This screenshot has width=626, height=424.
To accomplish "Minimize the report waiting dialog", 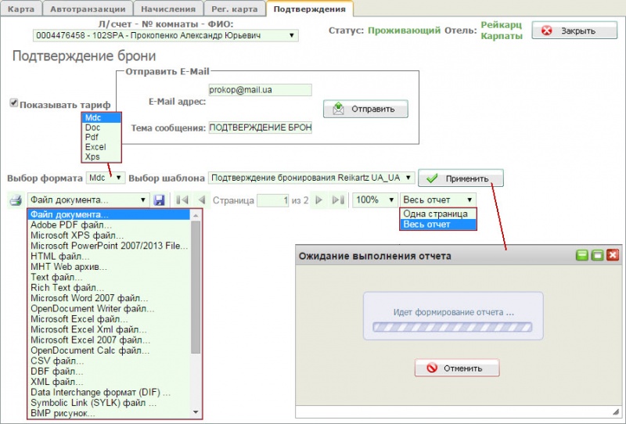I will click(x=581, y=255).
